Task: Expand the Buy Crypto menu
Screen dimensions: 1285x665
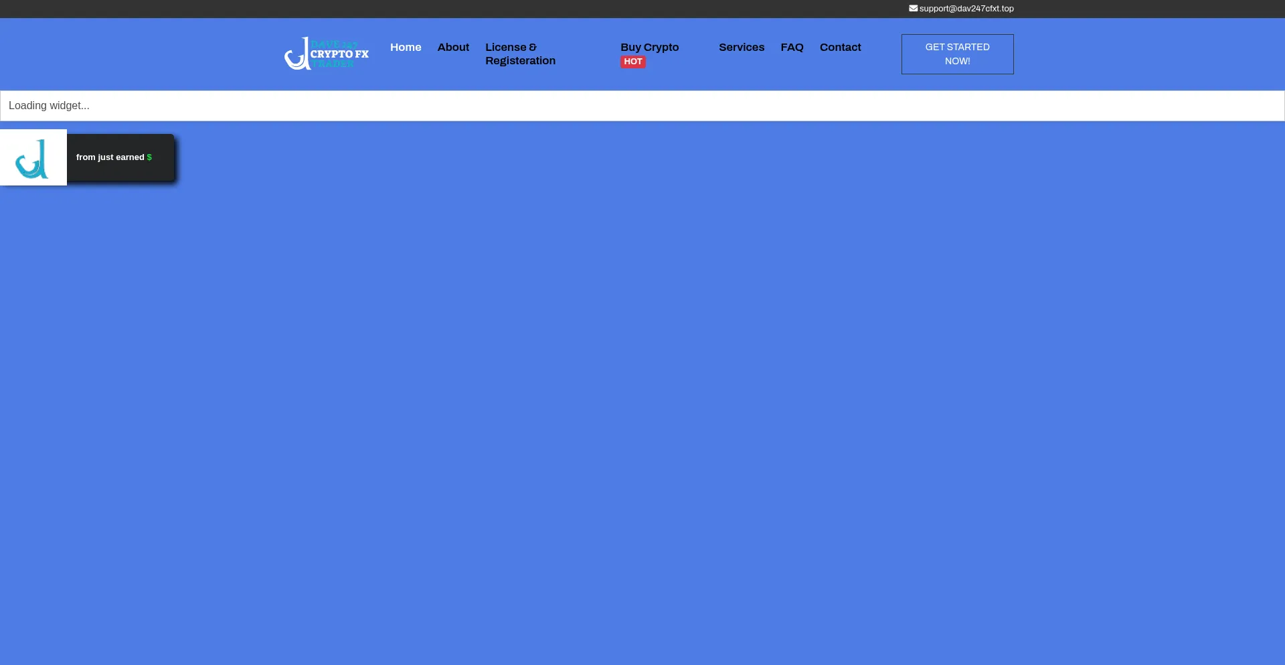Action: pyautogui.click(x=649, y=48)
